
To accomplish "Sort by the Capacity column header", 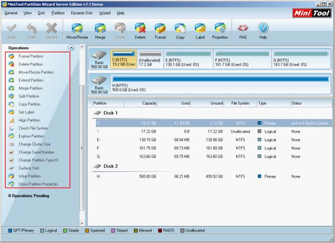I will click(141, 103).
